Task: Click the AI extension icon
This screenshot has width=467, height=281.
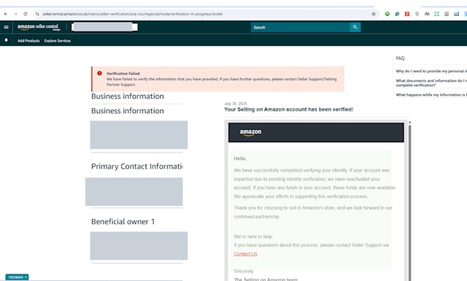Action: (426, 14)
